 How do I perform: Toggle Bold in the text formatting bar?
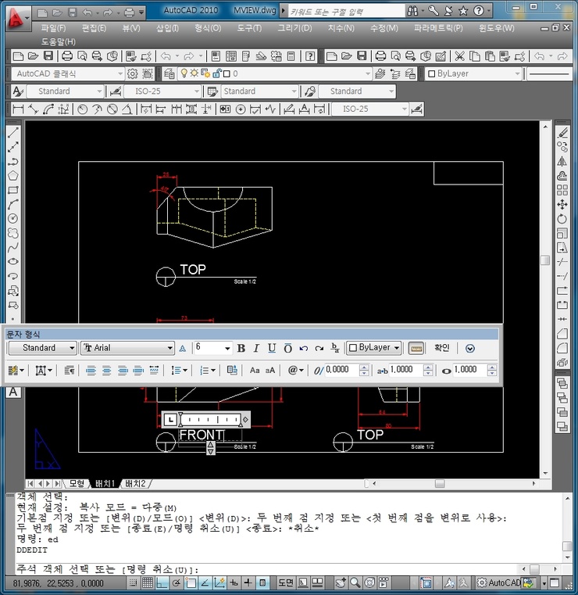(x=241, y=348)
